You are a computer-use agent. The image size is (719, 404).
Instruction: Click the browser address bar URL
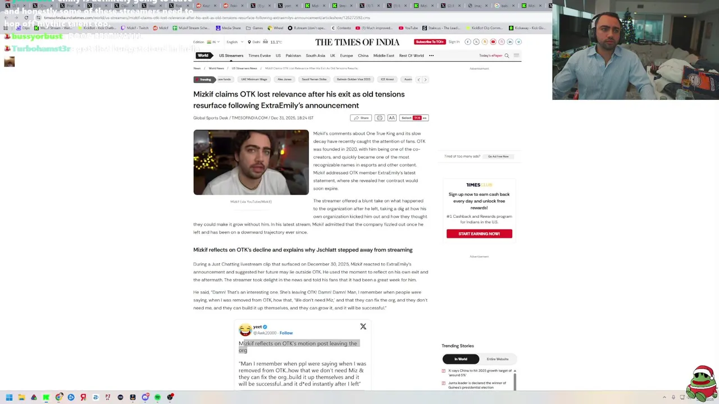(207, 17)
